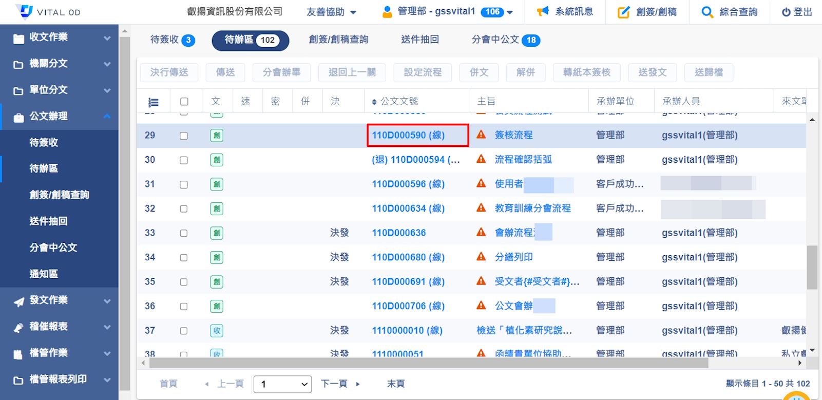822x400 pixels.
Task: Click the 分會辦畢 button
Action: (x=281, y=72)
